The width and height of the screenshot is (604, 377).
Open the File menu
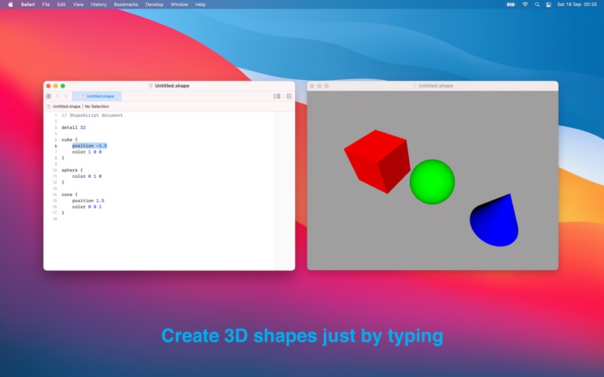click(46, 5)
